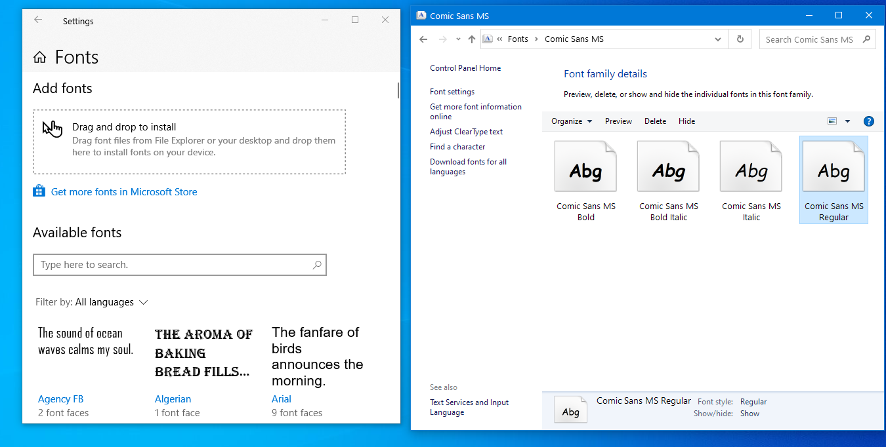Click the font folder icon in address bar

coord(487,39)
